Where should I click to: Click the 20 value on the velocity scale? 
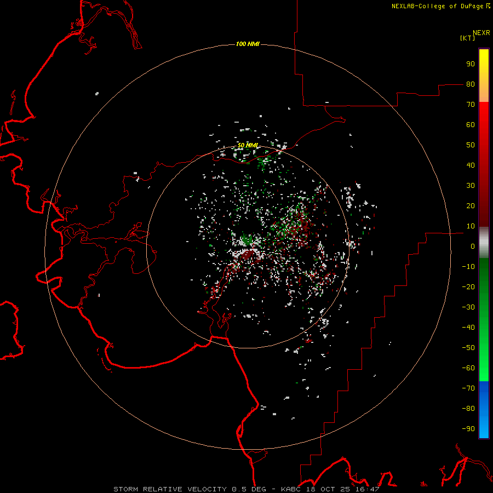[471, 205]
